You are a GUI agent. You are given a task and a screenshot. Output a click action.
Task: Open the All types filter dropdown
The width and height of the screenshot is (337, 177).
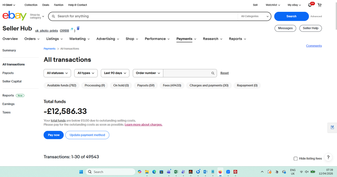point(86,73)
